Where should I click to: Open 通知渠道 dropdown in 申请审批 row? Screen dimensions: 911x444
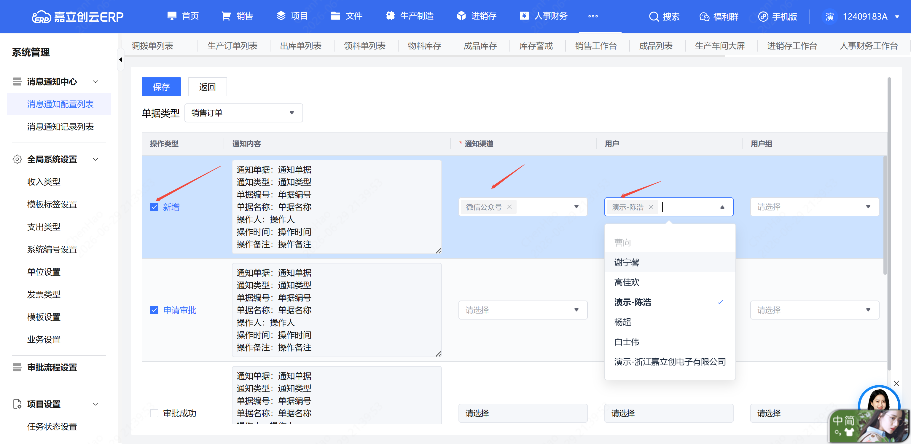pos(523,310)
